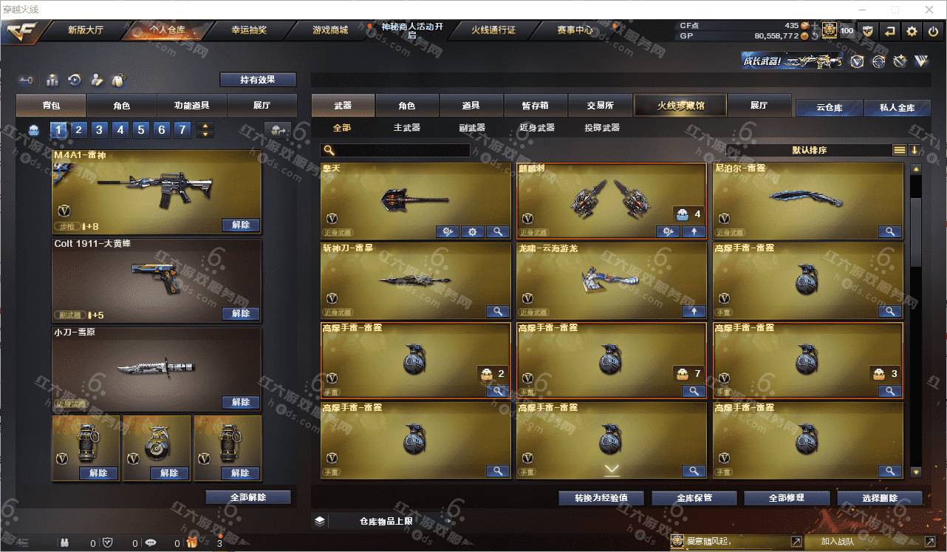Viewport: 947px width, 552px height.
Task: Select backpack slot number 7
Action: [x=182, y=130]
